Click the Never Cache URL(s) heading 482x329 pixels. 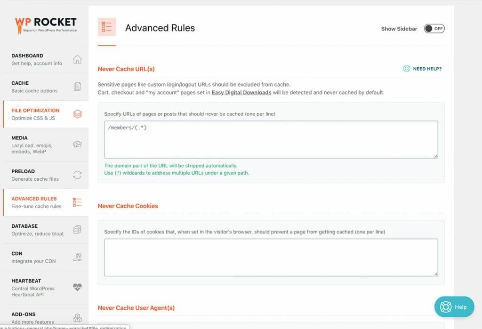click(x=126, y=69)
